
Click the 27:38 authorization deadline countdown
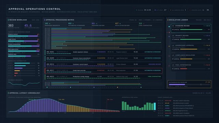coord(207,82)
